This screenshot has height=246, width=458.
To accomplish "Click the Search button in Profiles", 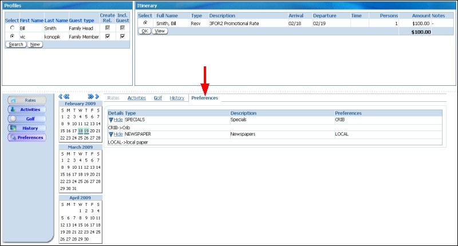I will click(16, 44).
